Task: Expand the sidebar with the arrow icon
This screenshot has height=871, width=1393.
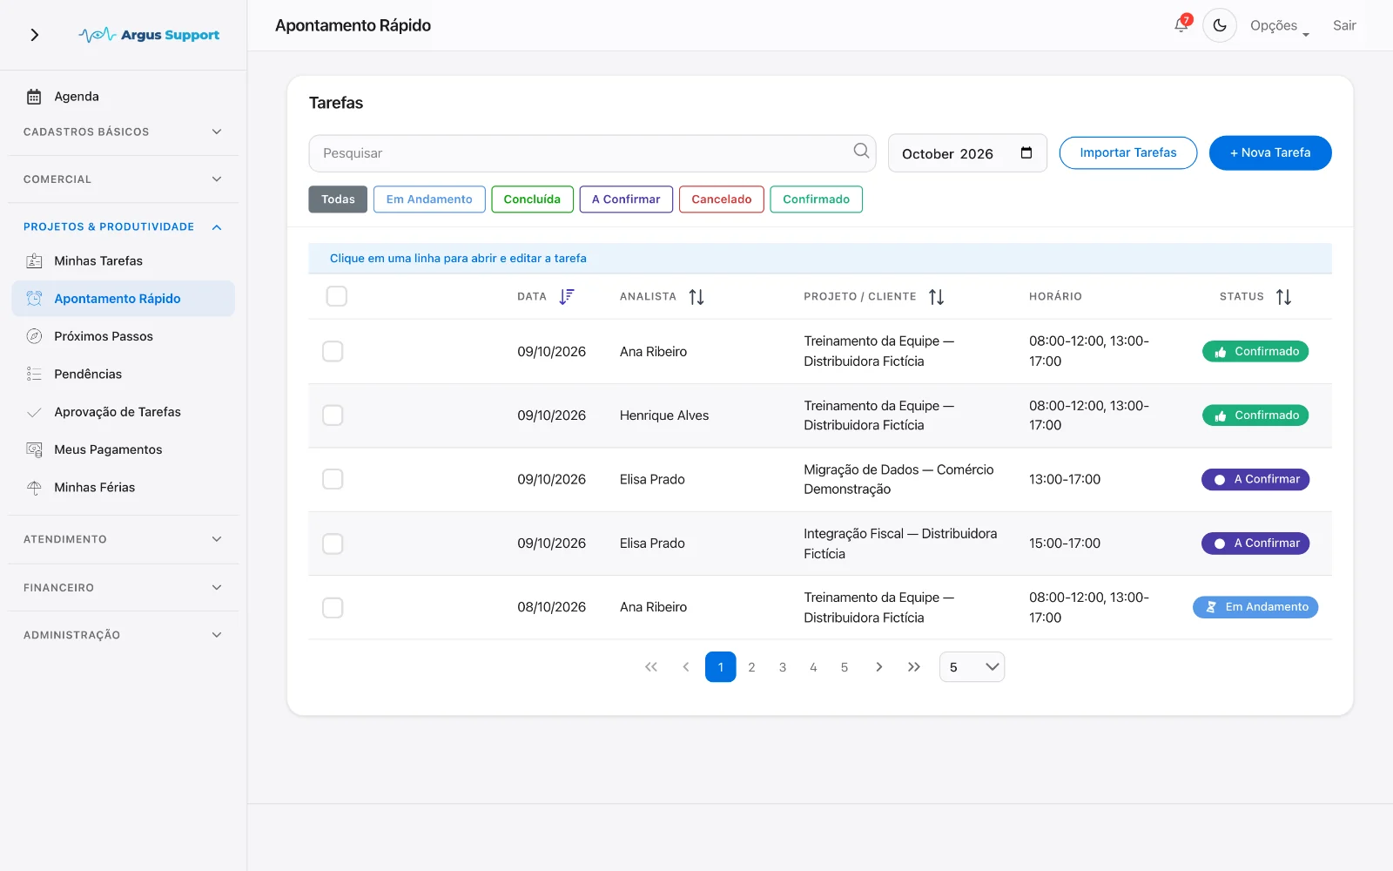Action: tap(35, 35)
